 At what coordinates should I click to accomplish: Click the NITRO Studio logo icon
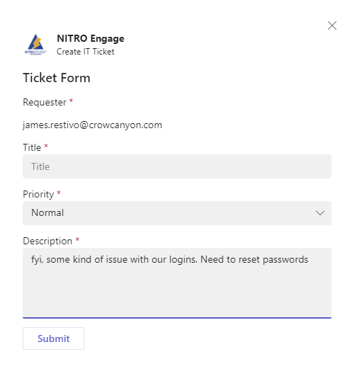click(x=35, y=45)
